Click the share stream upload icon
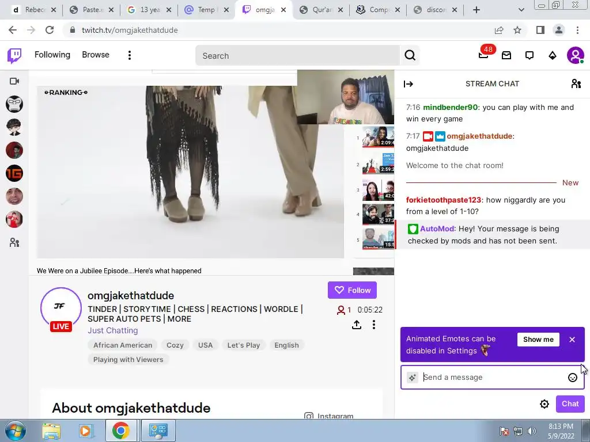590x442 pixels. pos(357,325)
